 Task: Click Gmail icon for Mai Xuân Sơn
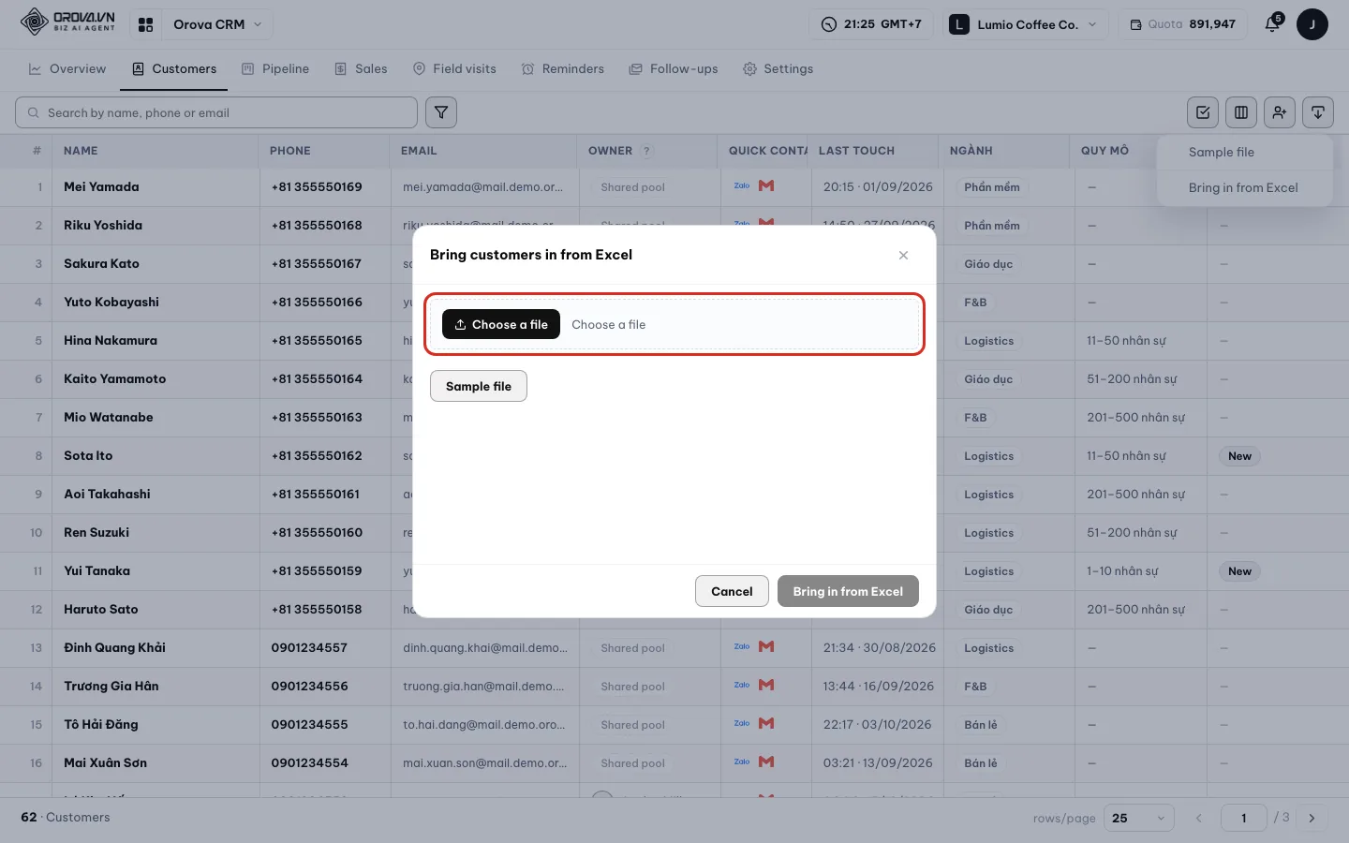click(x=766, y=762)
